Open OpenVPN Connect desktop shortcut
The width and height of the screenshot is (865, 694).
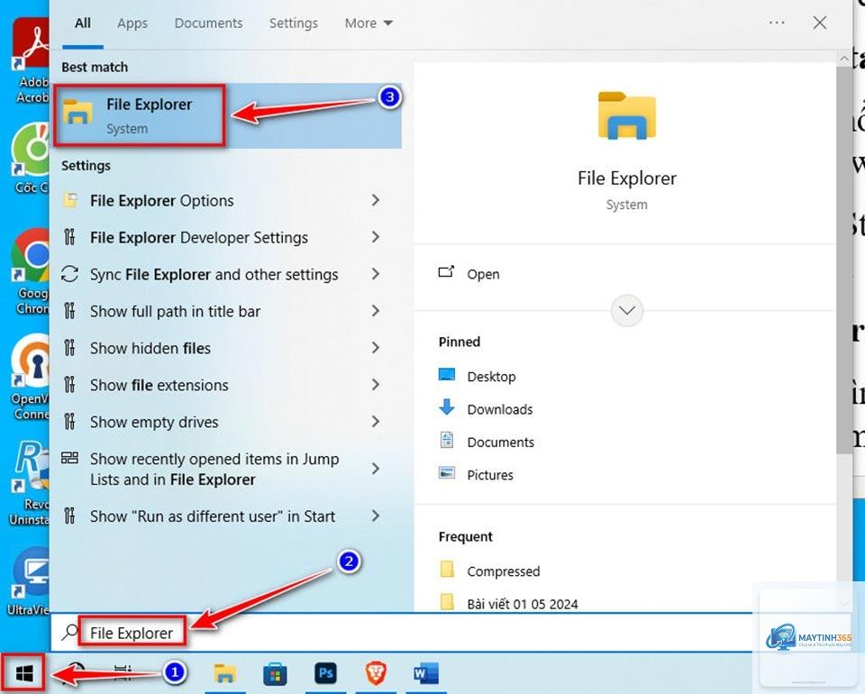(31, 377)
